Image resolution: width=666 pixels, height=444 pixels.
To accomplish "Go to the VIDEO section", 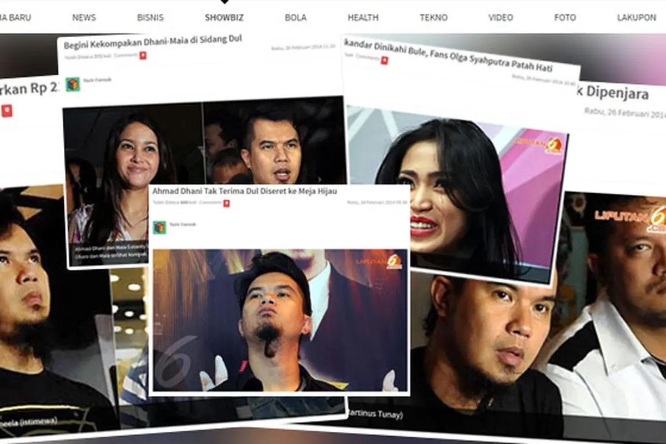I will pos(501,17).
